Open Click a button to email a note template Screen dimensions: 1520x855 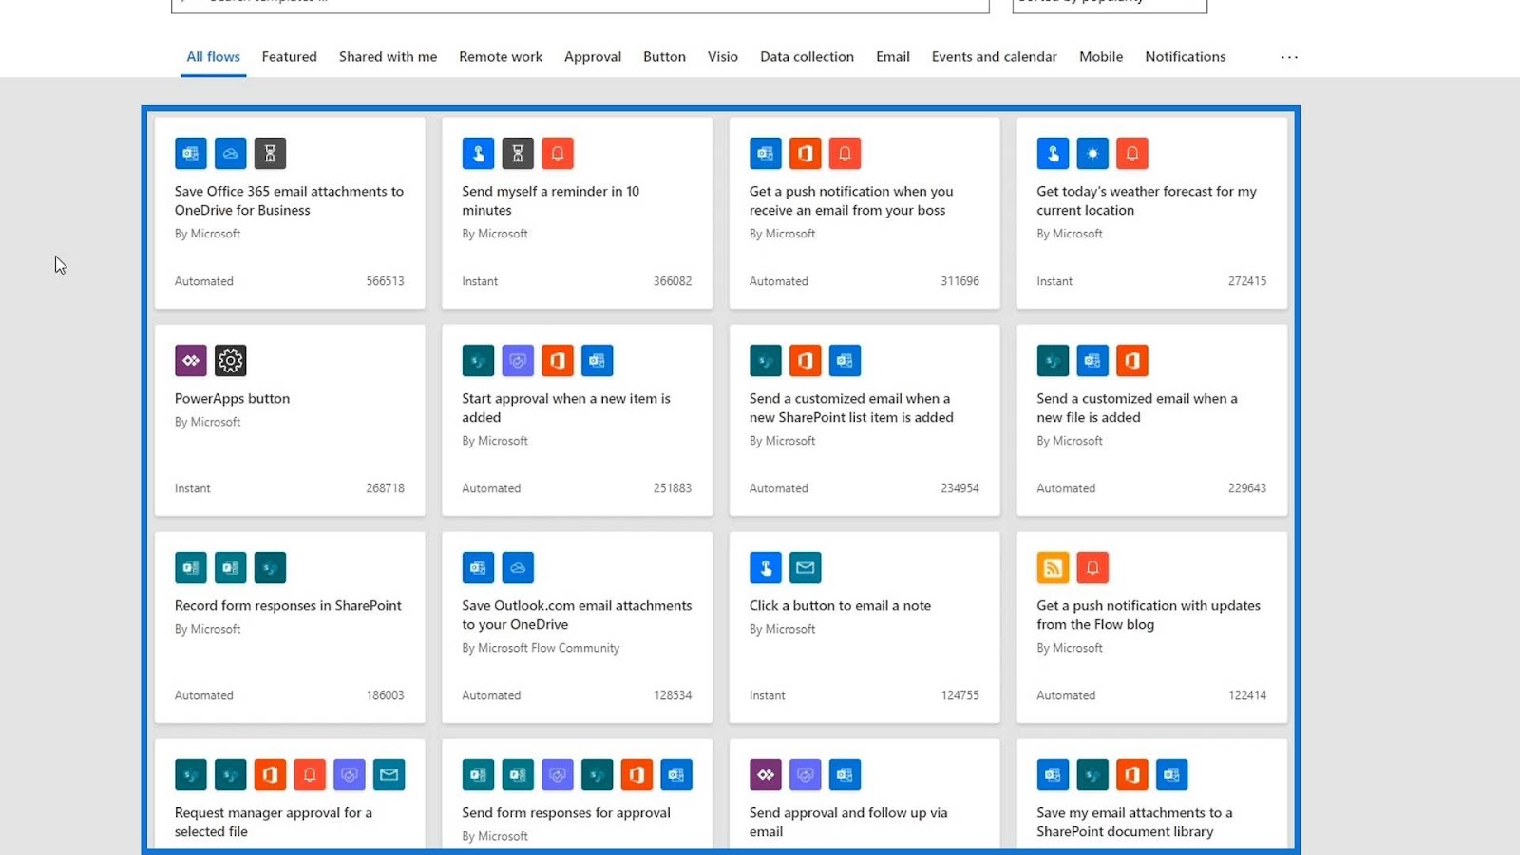pyautogui.click(x=864, y=627)
